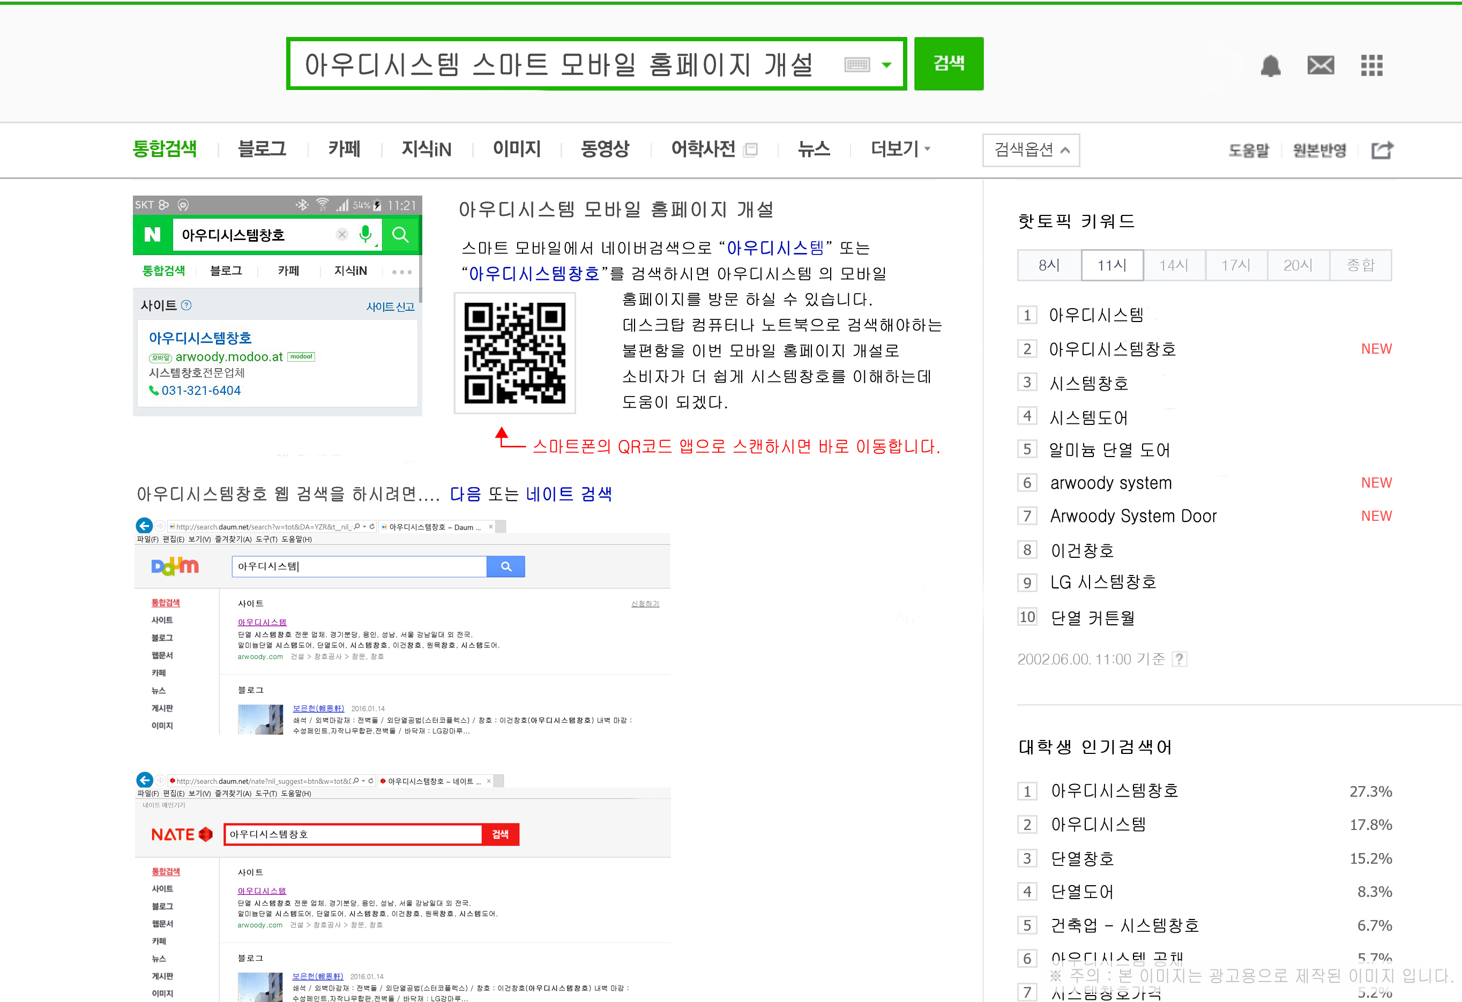
Task: Open 즐겨찾기(A) menu in Daum browser
Action: point(233,539)
